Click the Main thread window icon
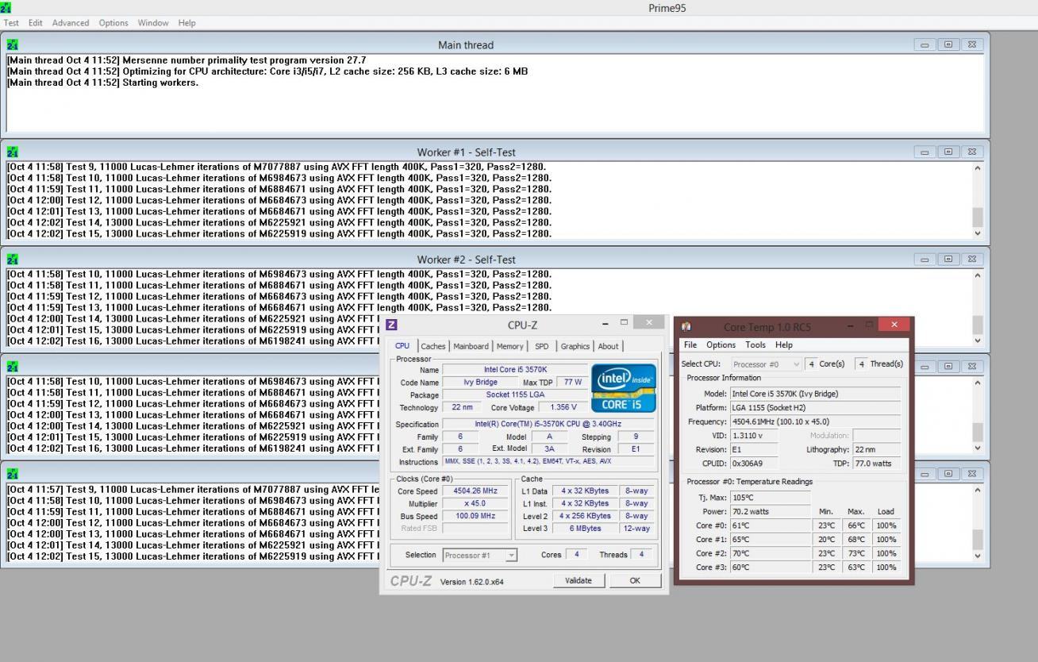 click(12, 45)
